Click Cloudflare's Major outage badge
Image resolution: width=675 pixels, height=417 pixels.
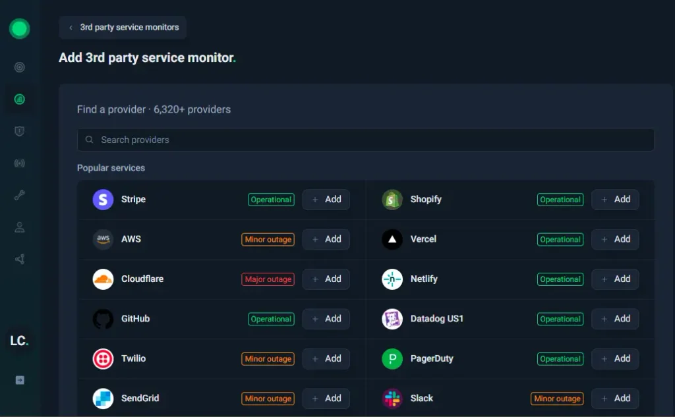tap(268, 279)
